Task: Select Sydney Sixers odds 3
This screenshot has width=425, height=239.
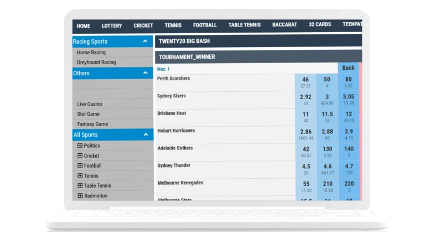Action: [327, 100]
